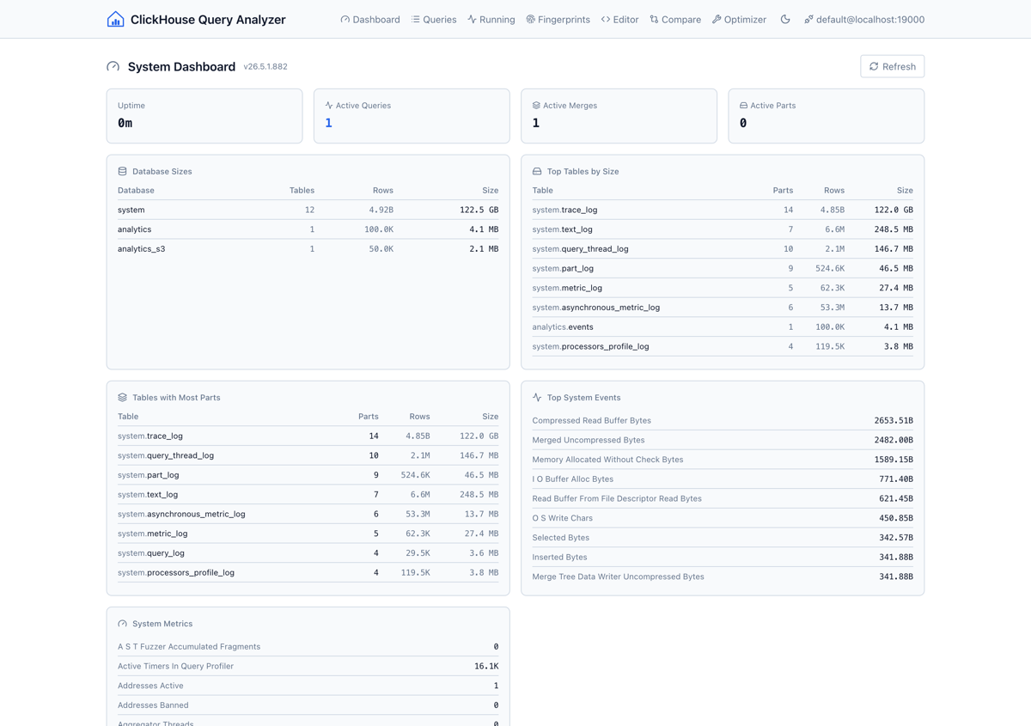Click the 2653.51B Compressed Read Buffer value

click(894, 420)
